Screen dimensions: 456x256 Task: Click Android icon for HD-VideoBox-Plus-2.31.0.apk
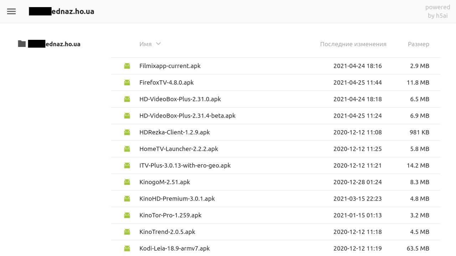tap(127, 99)
